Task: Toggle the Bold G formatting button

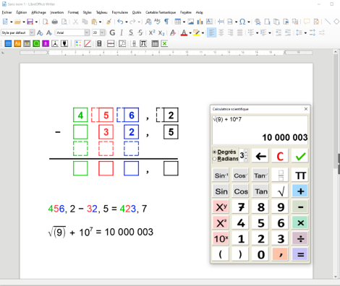Action: click(x=112, y=32)
